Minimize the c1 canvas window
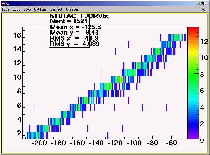The height and width of the screenshot is (155, 210). pos(198,3)
